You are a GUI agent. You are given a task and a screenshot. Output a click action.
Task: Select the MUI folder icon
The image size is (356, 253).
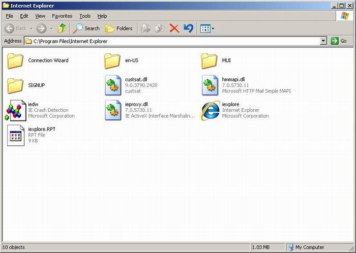pos(209,61)
